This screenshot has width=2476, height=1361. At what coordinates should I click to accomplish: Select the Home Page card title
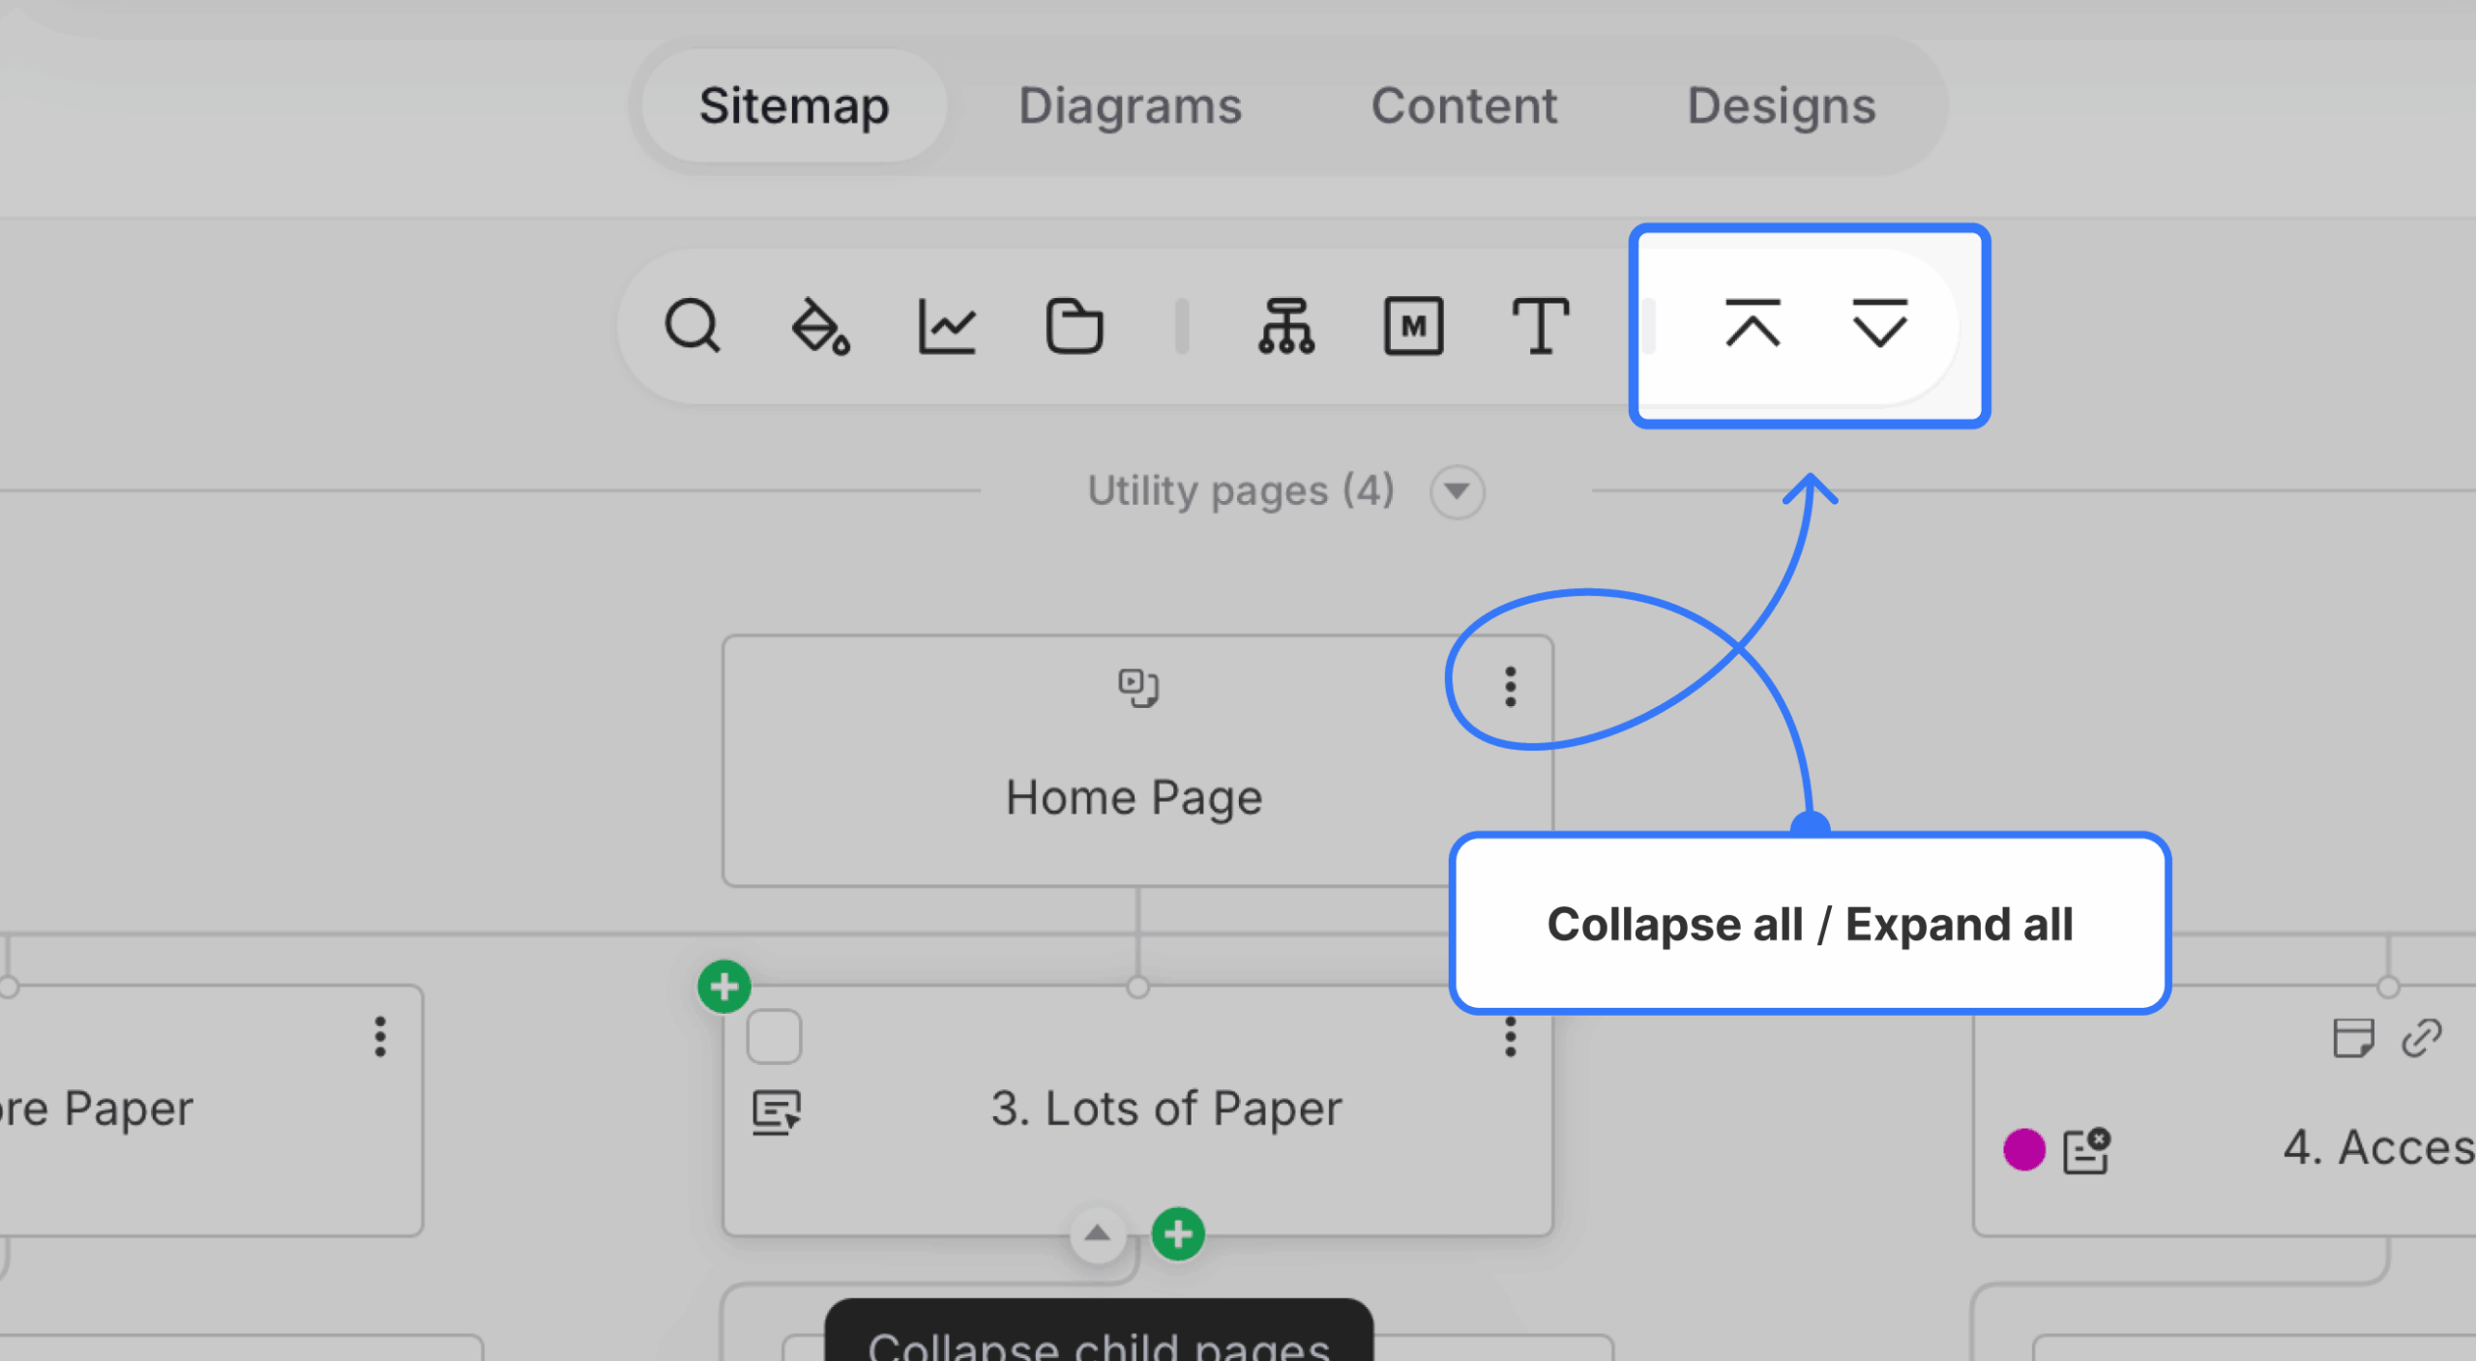click(x=1134, y=798)
